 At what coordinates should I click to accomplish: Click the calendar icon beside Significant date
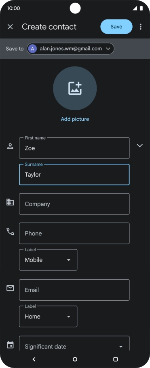pyautogui.click(x=10, y=345)
